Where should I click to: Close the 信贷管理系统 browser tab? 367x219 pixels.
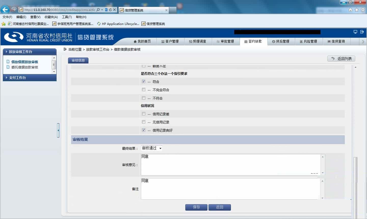[x=166, y=10]
